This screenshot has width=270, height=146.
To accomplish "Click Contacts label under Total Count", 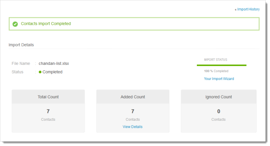I will pos(48,120).
